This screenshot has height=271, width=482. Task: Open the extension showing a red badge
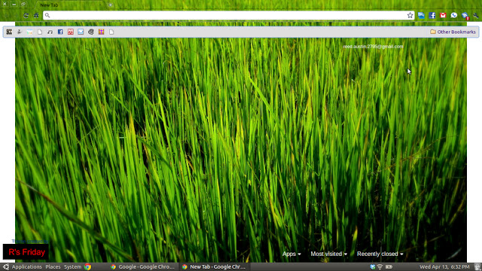(x=465, y=16)
